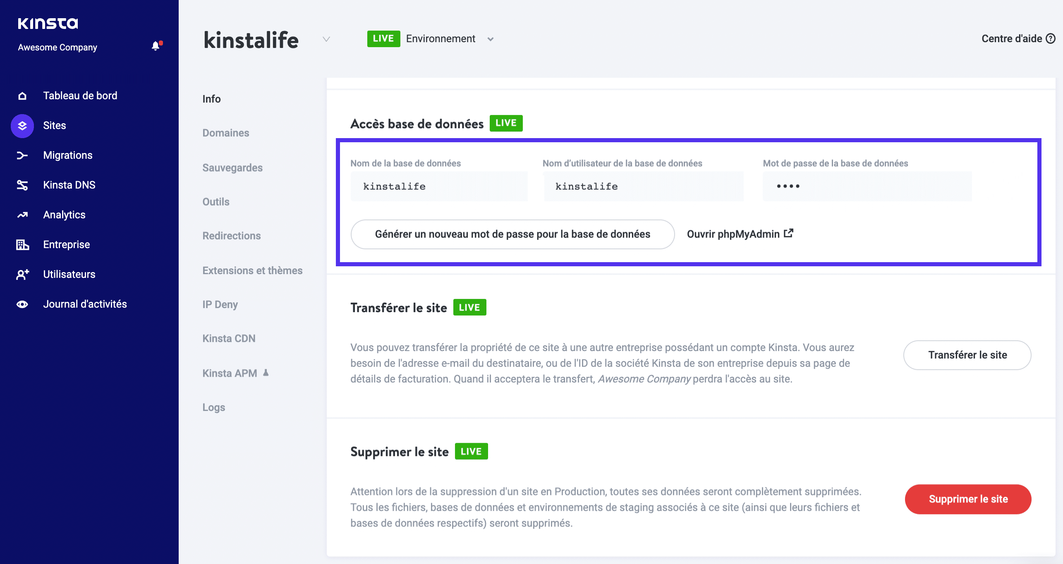The height and width of the screenshot is (564, 1063).
Task: Open Kinsta DNS via its sidebar icon
Action: 22,185
